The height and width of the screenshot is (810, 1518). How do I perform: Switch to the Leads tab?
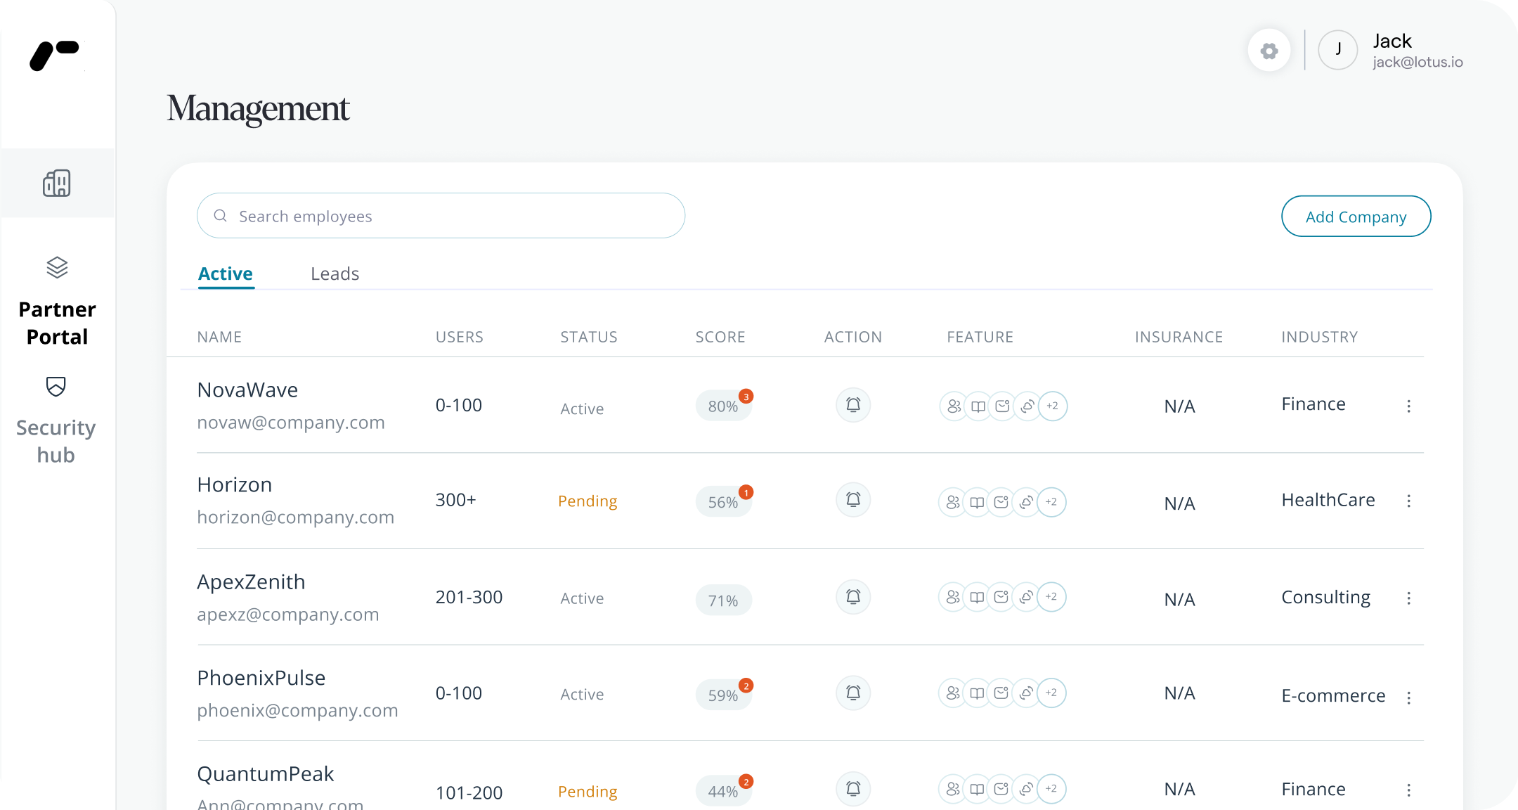coord(335,274)
